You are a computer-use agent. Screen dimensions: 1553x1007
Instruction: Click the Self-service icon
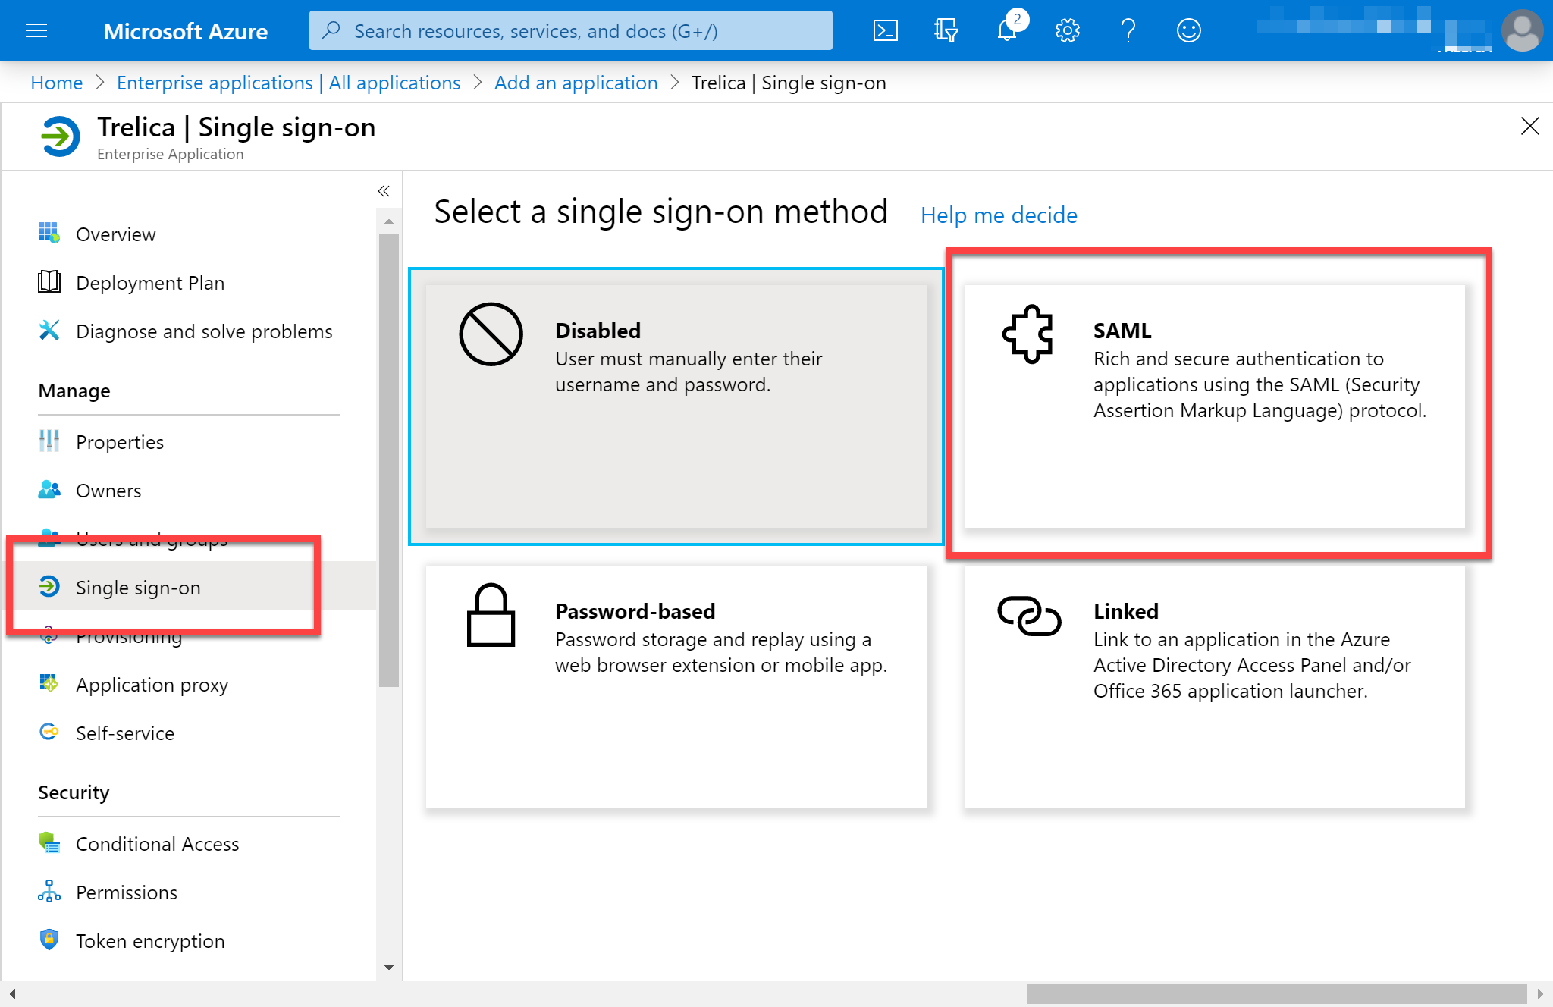(49, 732)
